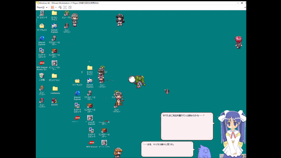Click the grey-haired maid mascot near the top icons
The image size is (281, 158).
(x=75, y=20)
